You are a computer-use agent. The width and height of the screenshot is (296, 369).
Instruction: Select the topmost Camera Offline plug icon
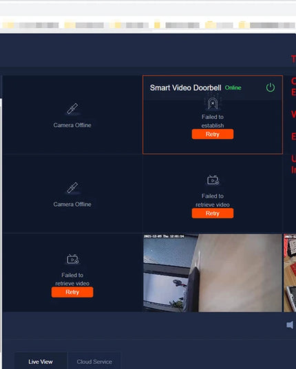click(72, 109)
